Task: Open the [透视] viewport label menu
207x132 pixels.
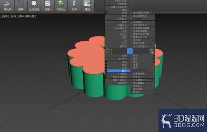Action: tap(5, 16)
